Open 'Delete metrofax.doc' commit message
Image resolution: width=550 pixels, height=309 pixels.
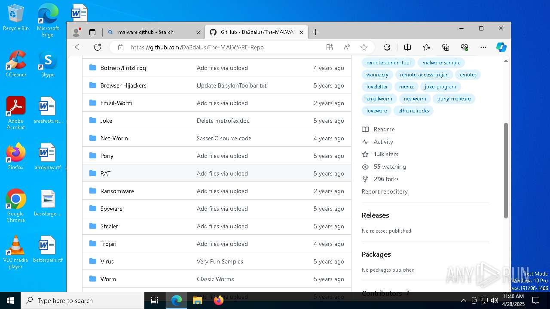click(x=223, y=121)
